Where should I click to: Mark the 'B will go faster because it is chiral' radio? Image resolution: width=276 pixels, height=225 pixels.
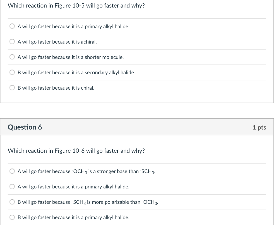[12, 88]
